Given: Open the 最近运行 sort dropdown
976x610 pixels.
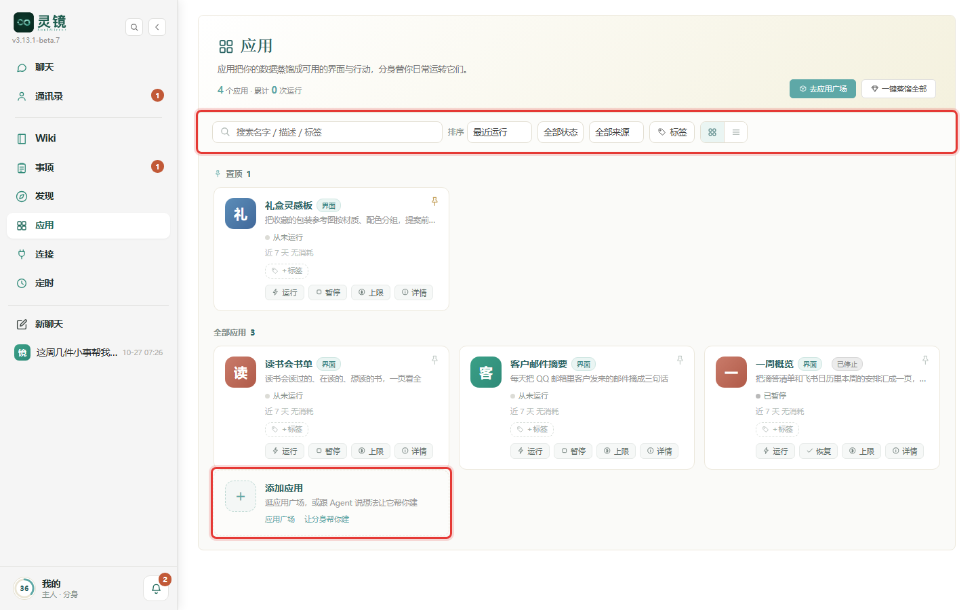Looking at the screenshot, I should tap(500, 132).
